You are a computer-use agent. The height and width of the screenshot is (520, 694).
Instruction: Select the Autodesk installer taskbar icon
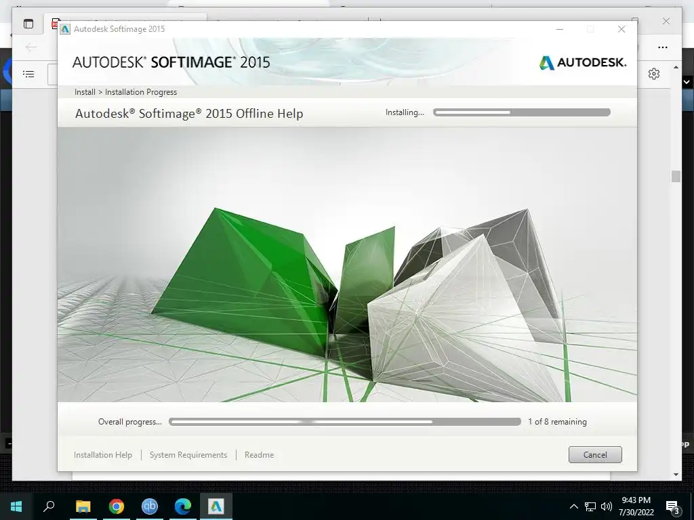pyautogui.click(x=216, y=506)
